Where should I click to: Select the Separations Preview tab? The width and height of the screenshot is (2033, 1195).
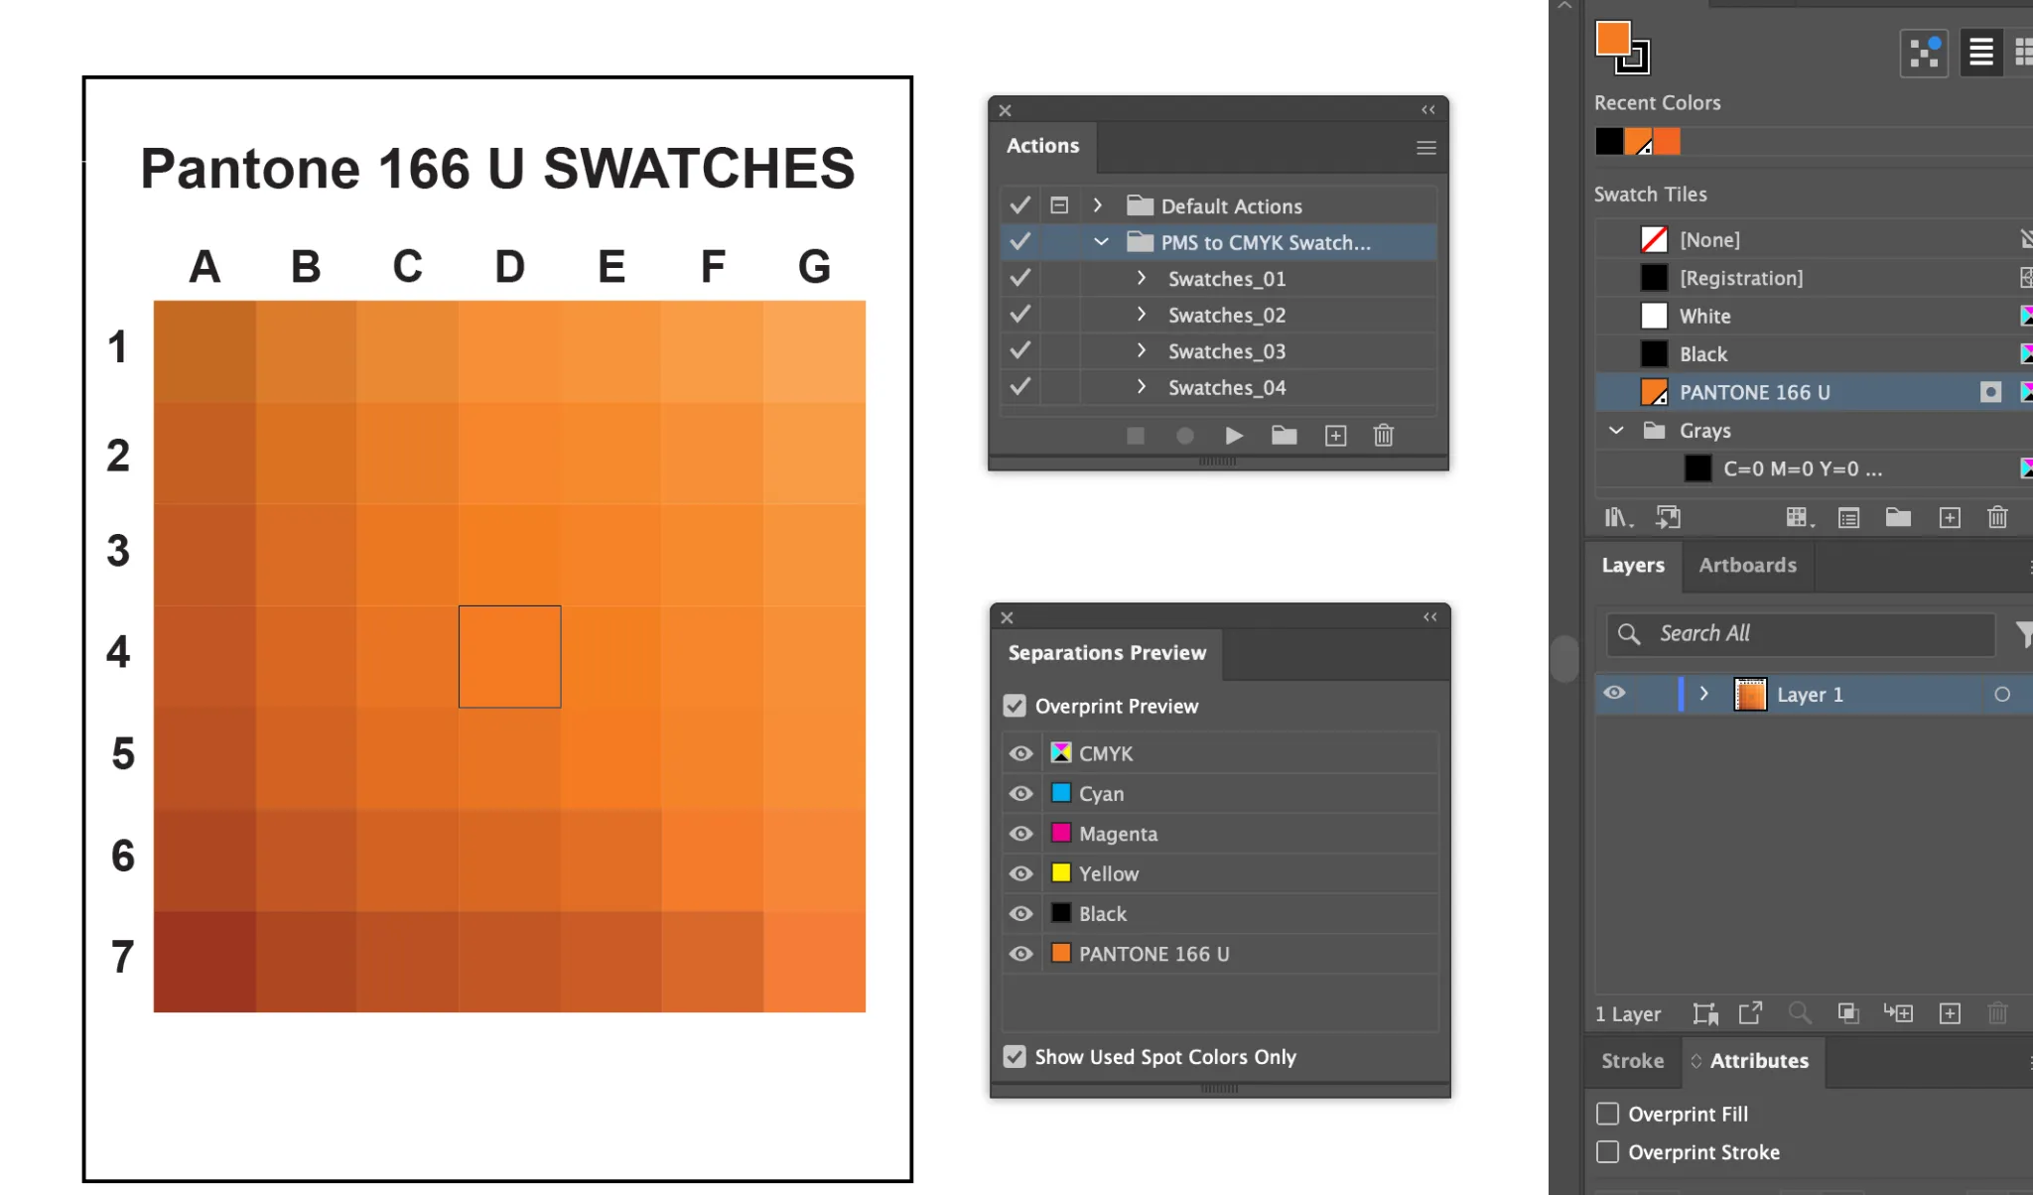click(1107, 653)
